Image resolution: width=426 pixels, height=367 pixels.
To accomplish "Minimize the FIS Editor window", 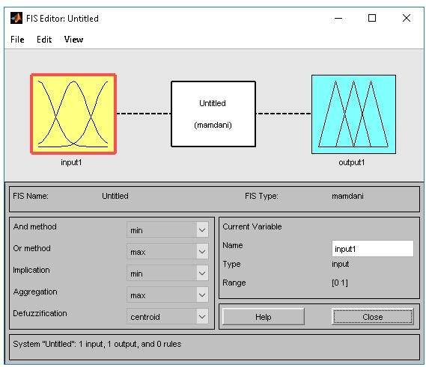I will tap(338, 18).
